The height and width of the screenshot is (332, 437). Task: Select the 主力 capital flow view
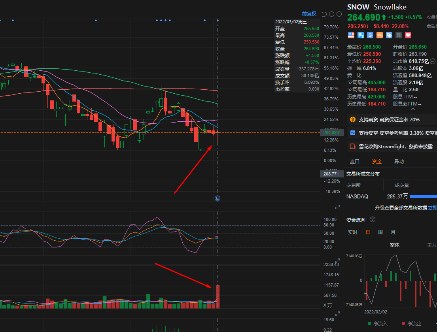point(432,245)
